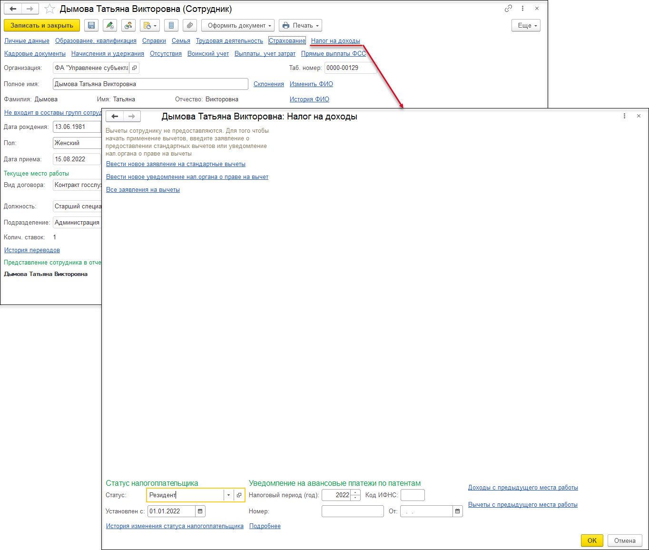Click into the Полное имя field
Image resolution: width=649 pixels, height=550 pixels.
150,84
